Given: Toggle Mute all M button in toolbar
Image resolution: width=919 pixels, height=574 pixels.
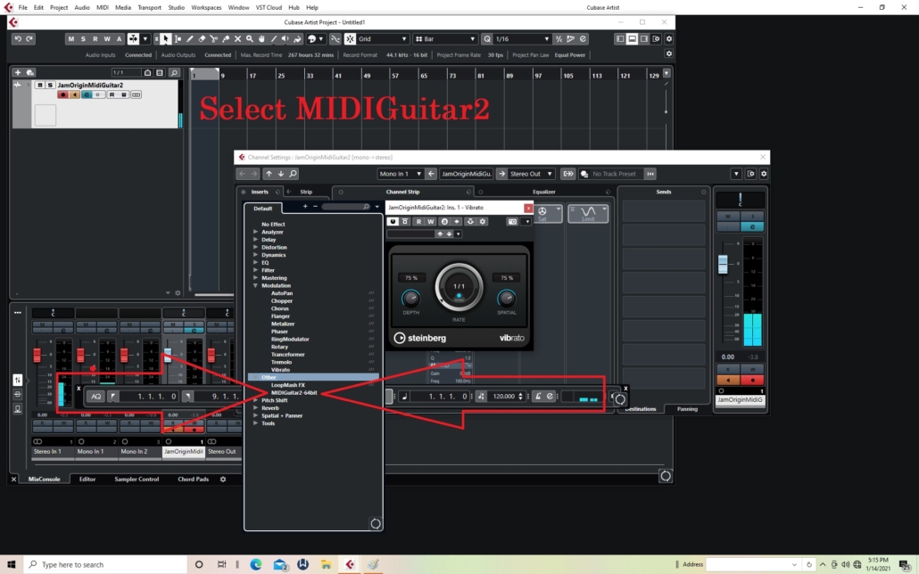Looking at the screenshot, I should tap(70, 38).
